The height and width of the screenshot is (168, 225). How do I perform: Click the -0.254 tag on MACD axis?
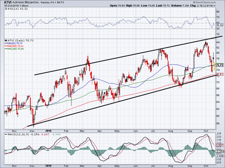click(220, 151)
